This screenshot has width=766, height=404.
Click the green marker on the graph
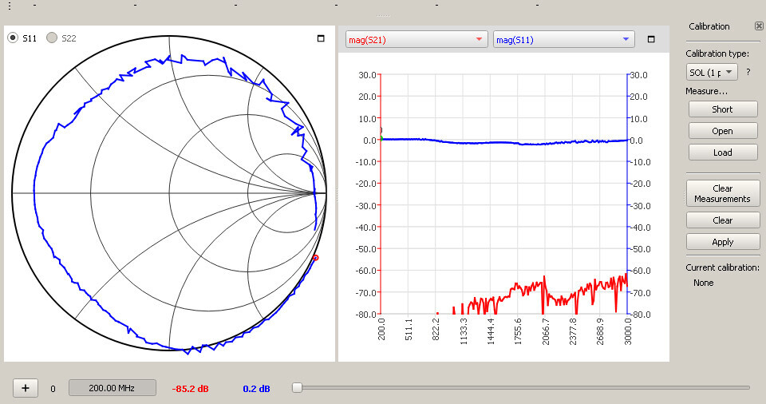click(381, 139)
